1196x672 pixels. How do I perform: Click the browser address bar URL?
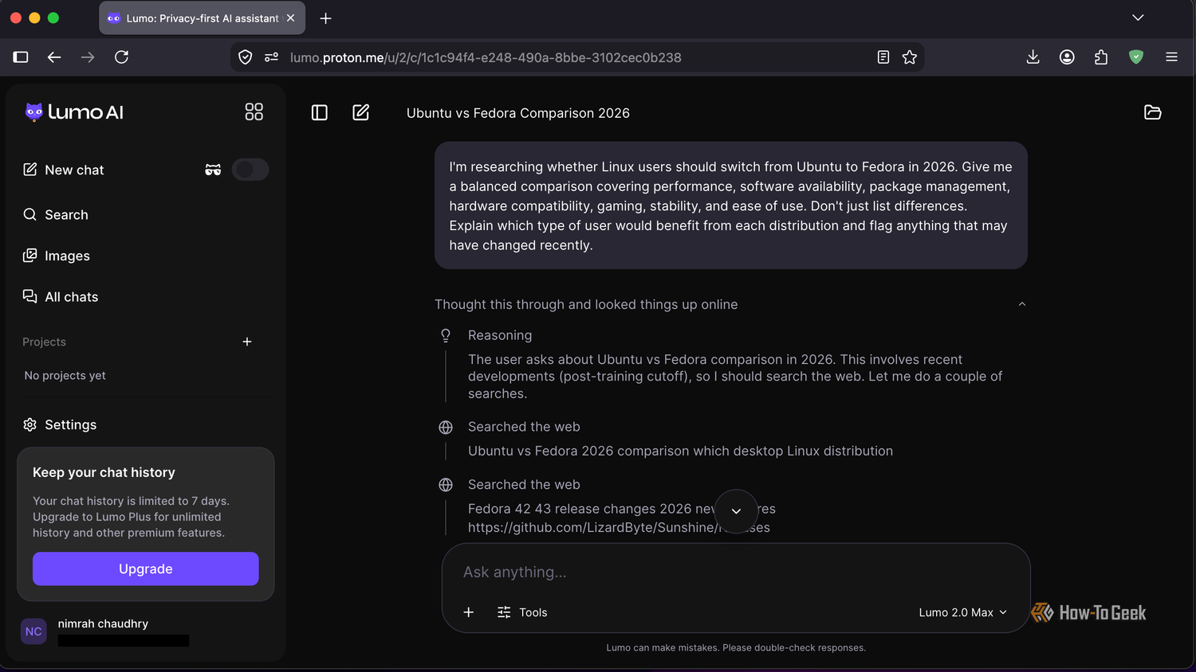486,57
